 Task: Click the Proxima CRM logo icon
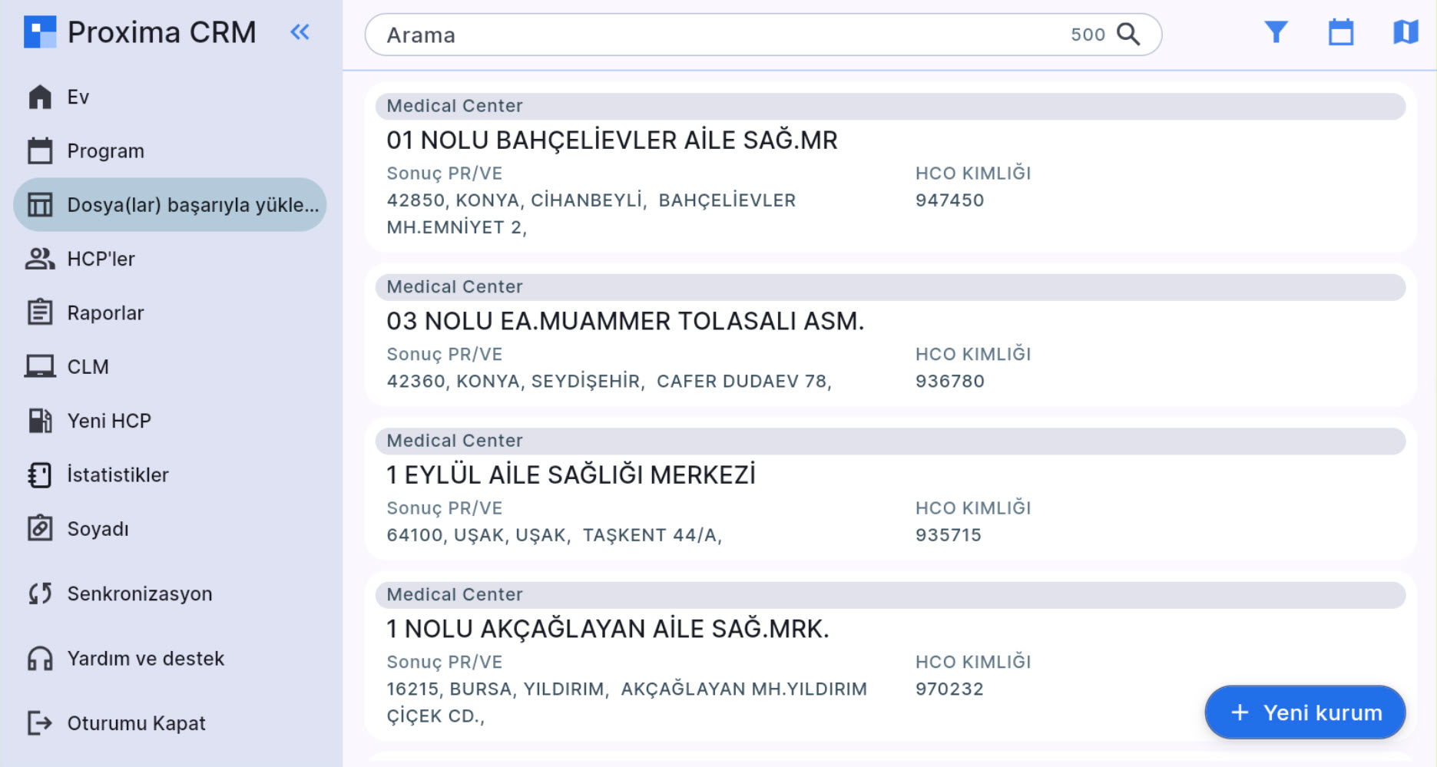(x=40, y=32)
